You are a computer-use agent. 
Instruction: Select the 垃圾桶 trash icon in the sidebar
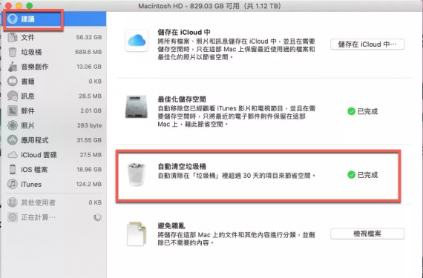click(x=13, y=52)
